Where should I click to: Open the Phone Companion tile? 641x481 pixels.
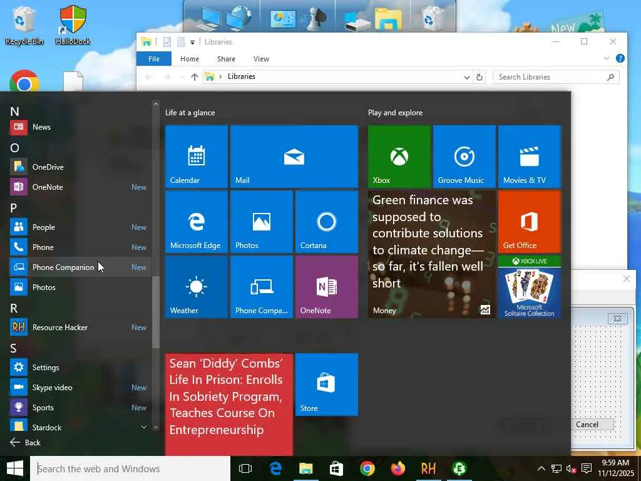point(262,287)
